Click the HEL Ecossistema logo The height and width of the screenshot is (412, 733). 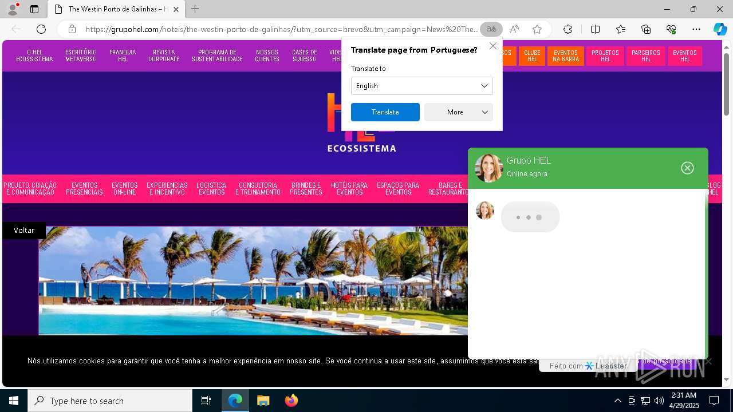coord(361,123)
